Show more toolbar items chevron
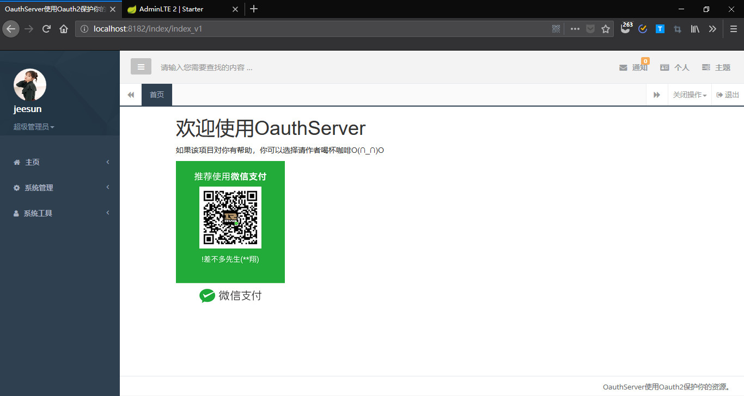Screen dimensions: 744x396 point(712,29)
